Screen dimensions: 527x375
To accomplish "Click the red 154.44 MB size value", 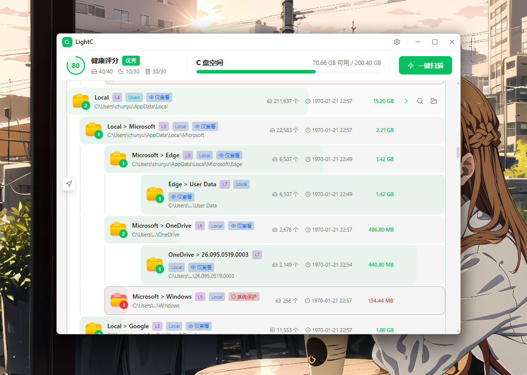I will 381,301.
